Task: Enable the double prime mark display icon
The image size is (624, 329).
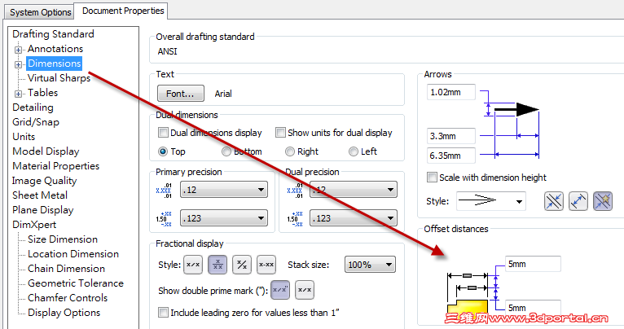Action: point(280,289)
